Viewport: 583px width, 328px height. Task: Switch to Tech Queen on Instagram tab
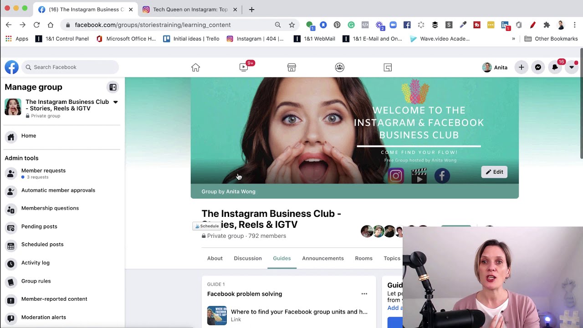coord(190,10)
